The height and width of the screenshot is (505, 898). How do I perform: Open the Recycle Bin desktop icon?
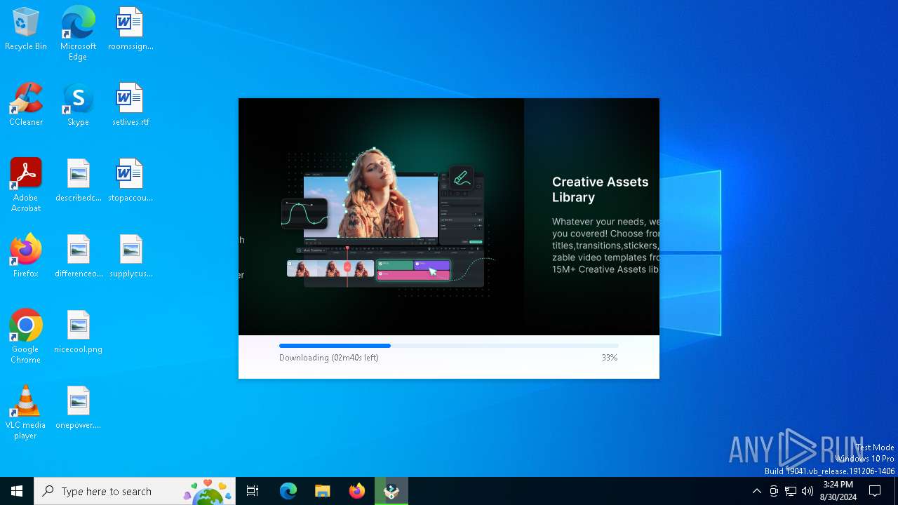pyautogui.click(x=26, y=29)
